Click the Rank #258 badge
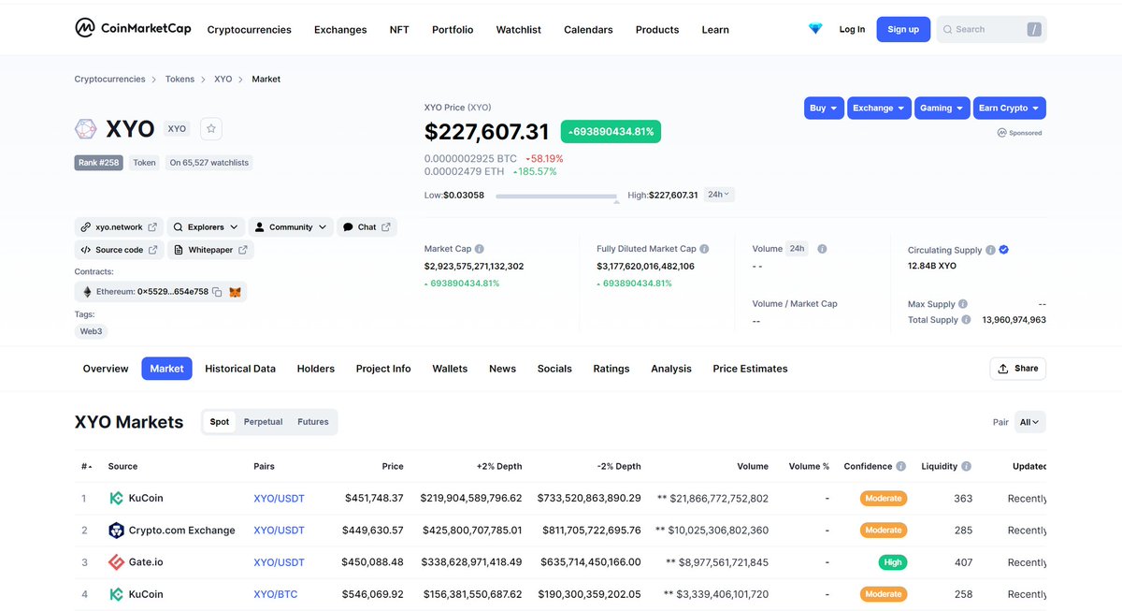This screenshot has width=1122, height=611. pyautogui.click(x=99, y=163)
